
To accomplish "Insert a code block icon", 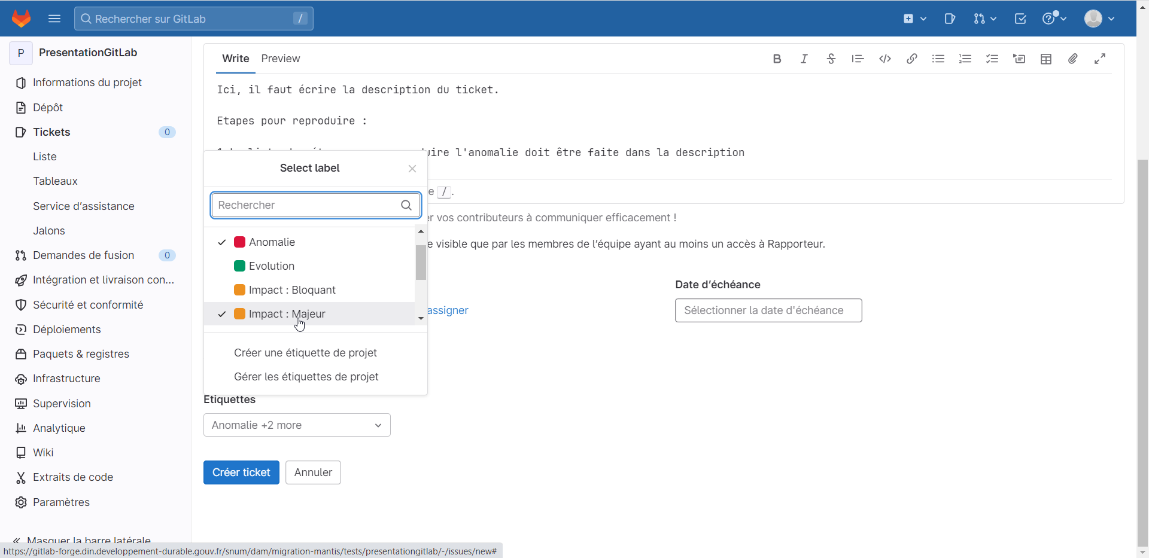I will point(884,59).
